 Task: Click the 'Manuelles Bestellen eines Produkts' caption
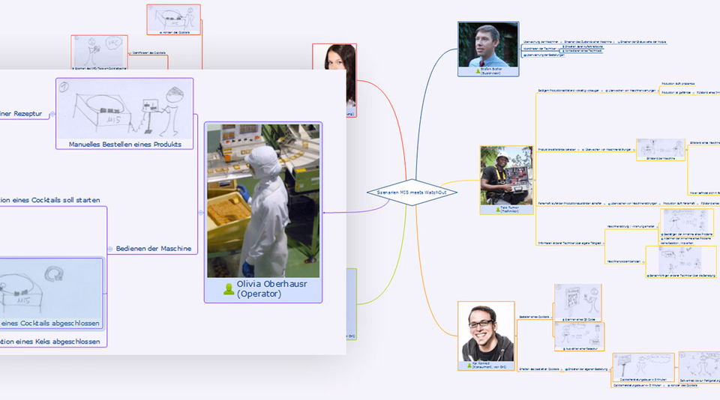[x=125, y=144]
